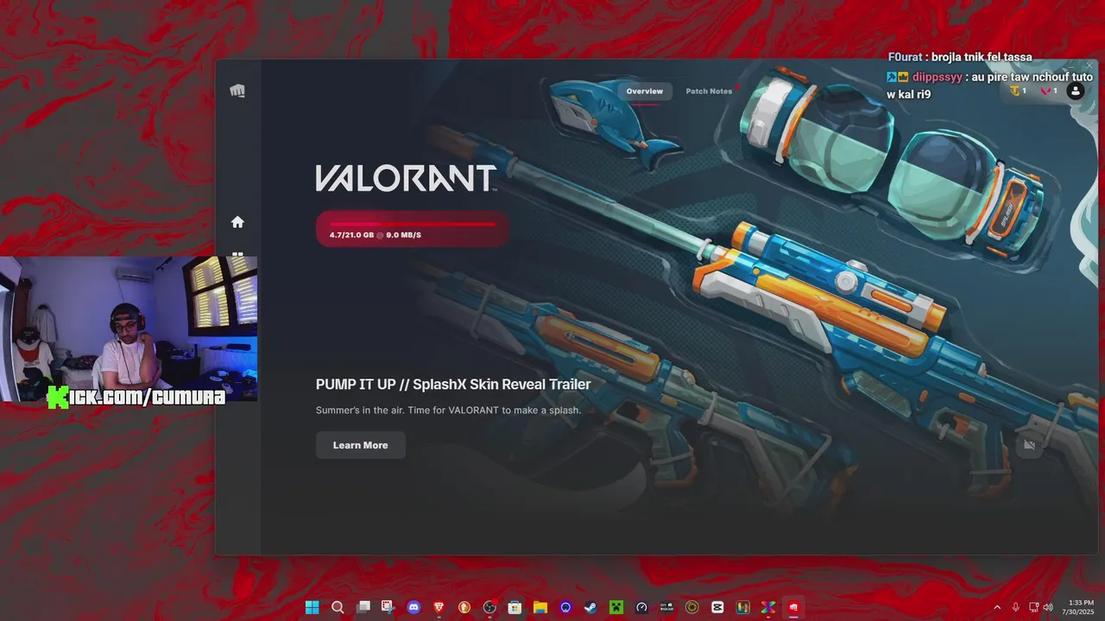Open the profile avatar icon
The height and width of the screenshot is (621, 1105).
(x=1075, y=91)
